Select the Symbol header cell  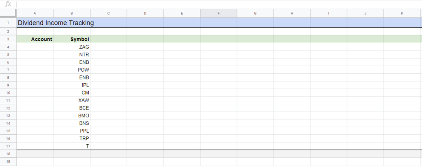coord(72,39)
